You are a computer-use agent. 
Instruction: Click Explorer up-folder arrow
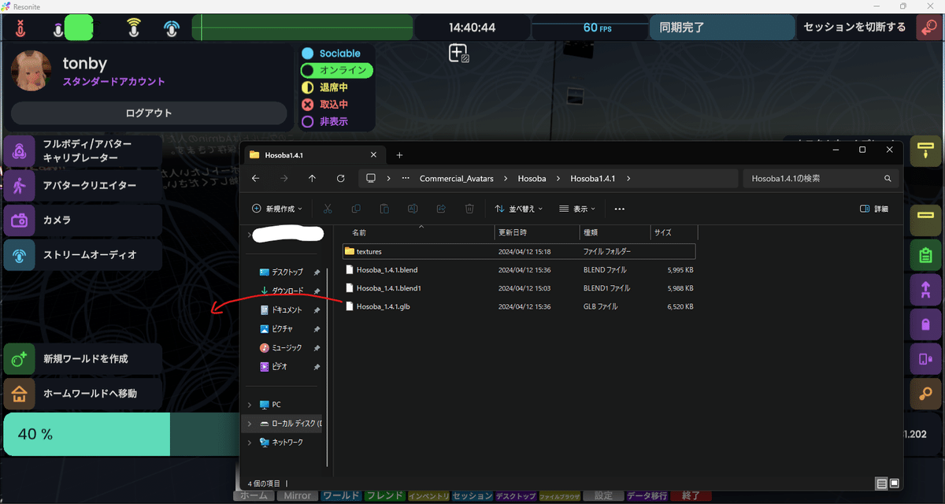click(x=312, y=179)
